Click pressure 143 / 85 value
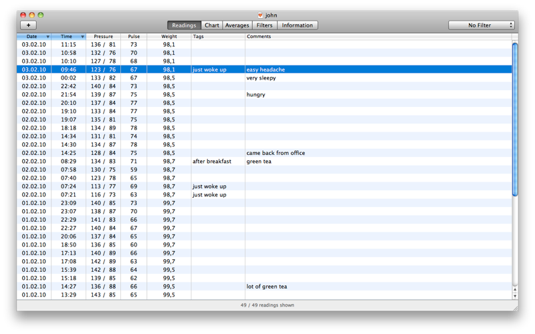The height and width of the screenshot is (334, 535). (103, 295)
